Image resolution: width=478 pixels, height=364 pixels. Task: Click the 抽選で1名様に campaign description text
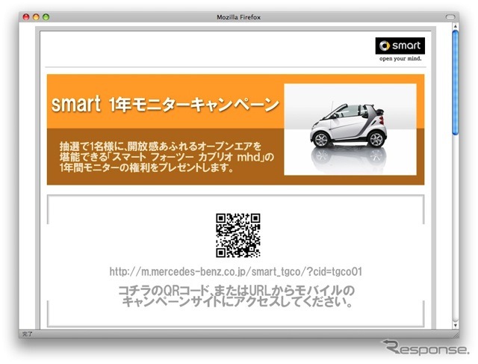coord(167,157)
